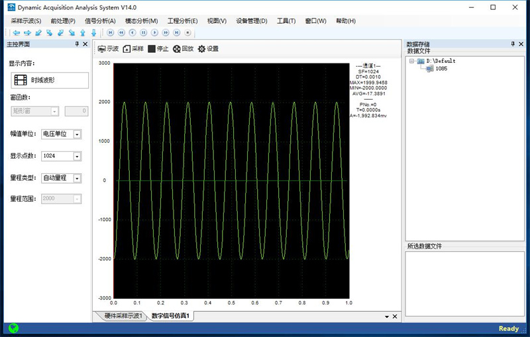Viewport: 530px width, 337px height.
Task: Click the round stop playback button
Action: (188, 32)
